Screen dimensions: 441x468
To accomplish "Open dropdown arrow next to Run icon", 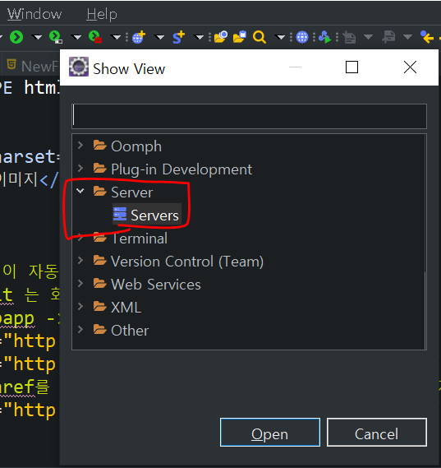I will pyautogui.click(x=37, y=38).
